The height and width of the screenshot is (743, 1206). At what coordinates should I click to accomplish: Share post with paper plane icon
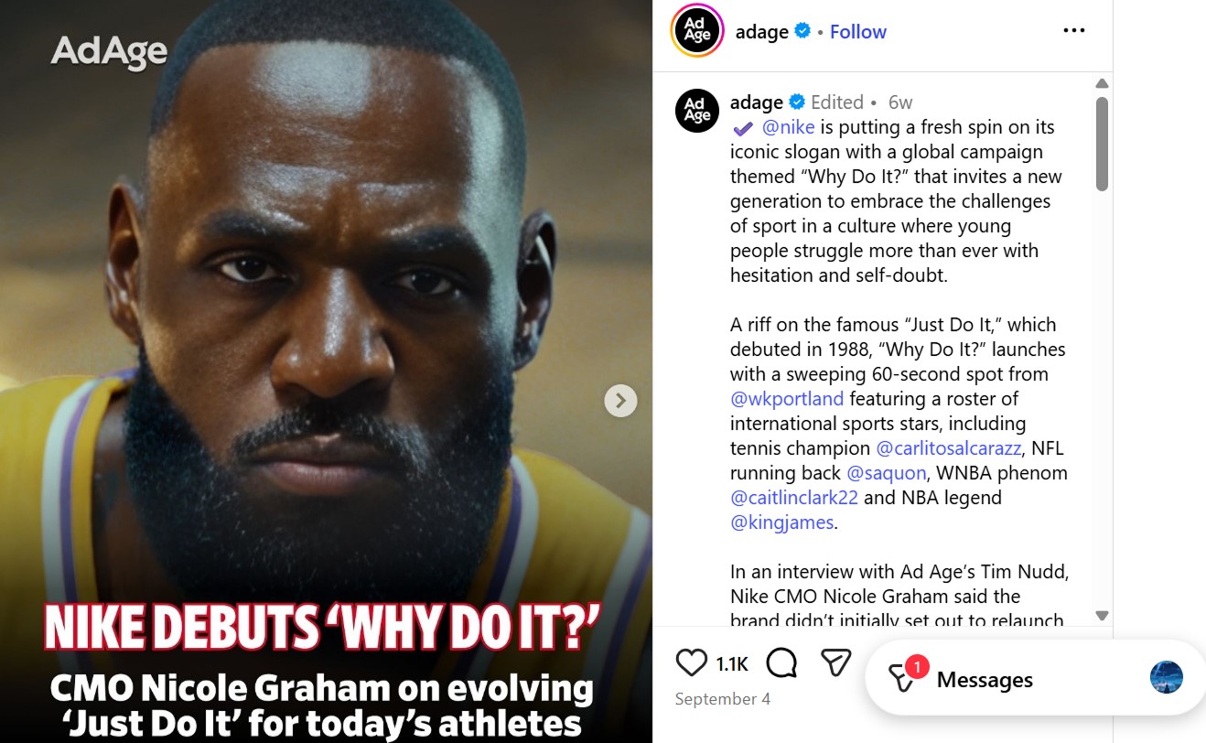pos(835,662)
